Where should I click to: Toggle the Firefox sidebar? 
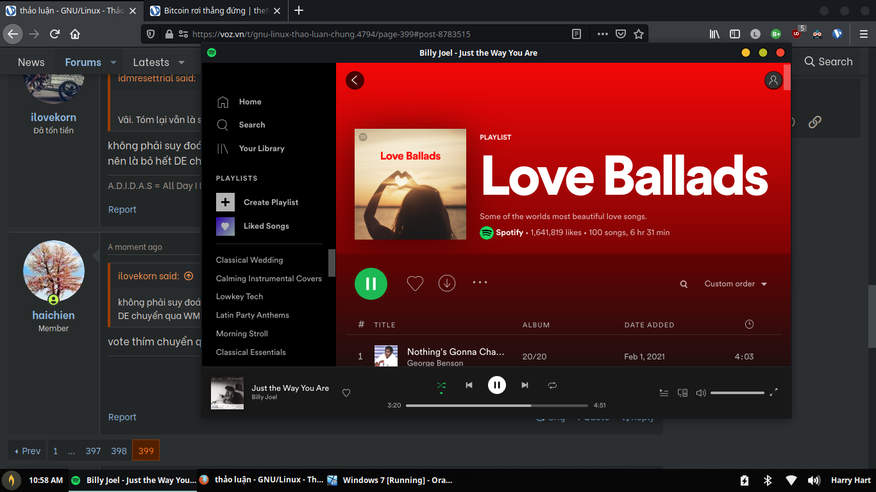click(735, 34)
